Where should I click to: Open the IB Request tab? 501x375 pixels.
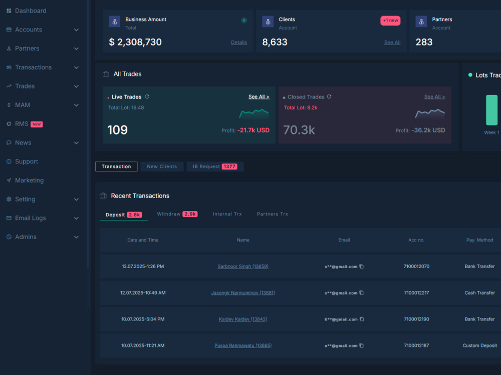215,166
